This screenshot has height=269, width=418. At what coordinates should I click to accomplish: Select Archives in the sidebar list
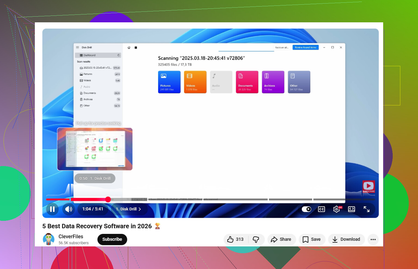coord(98,99)
